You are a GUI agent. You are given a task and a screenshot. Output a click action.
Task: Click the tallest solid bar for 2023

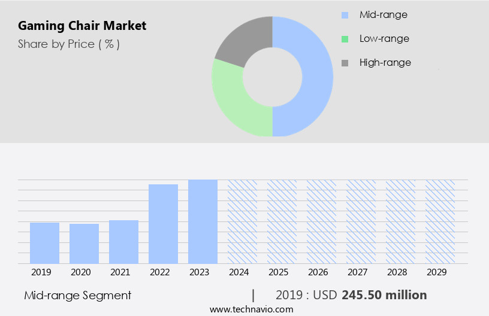click(x=203, y=221)
